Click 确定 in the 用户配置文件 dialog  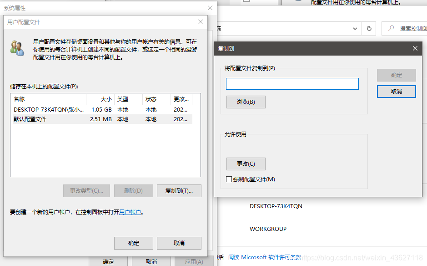tap(133, 243)
